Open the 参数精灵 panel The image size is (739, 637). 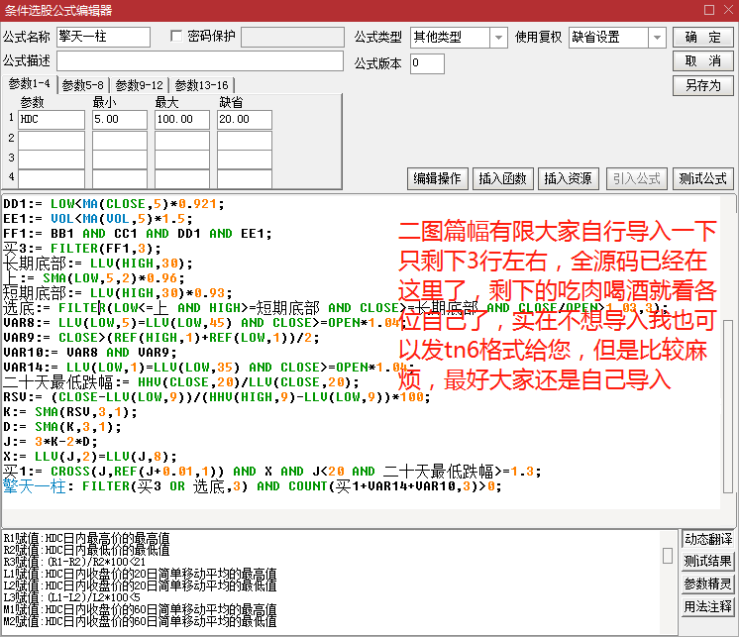(x=708, y=584)
